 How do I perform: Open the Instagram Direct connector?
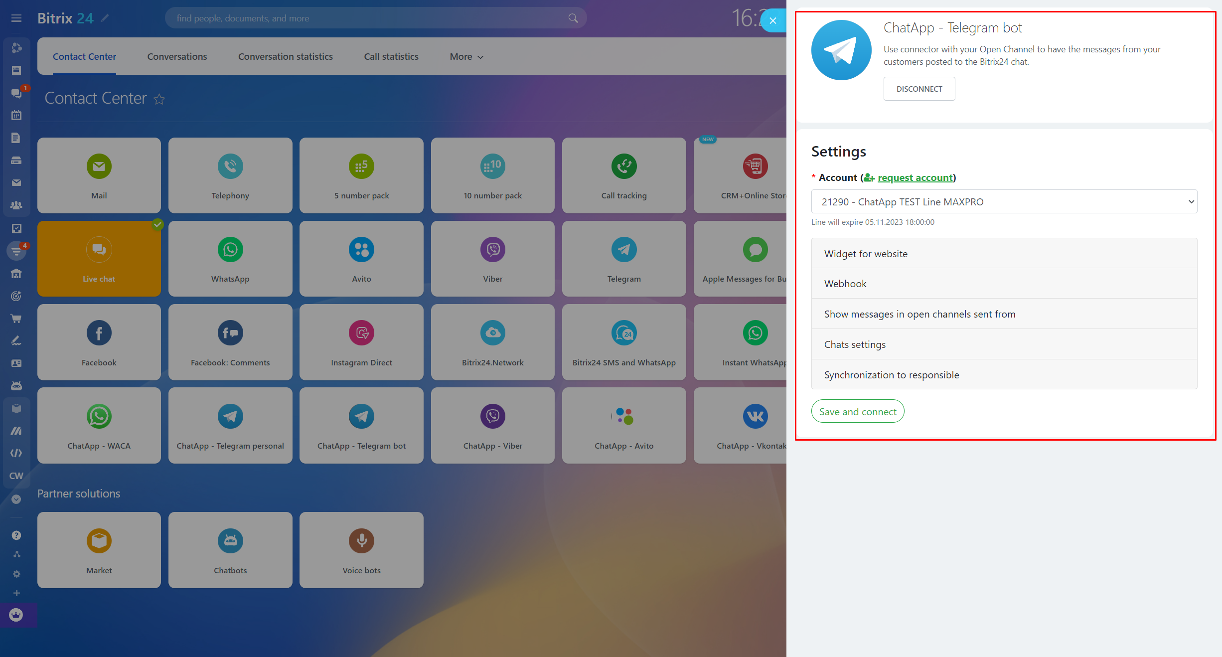[361, 342]
